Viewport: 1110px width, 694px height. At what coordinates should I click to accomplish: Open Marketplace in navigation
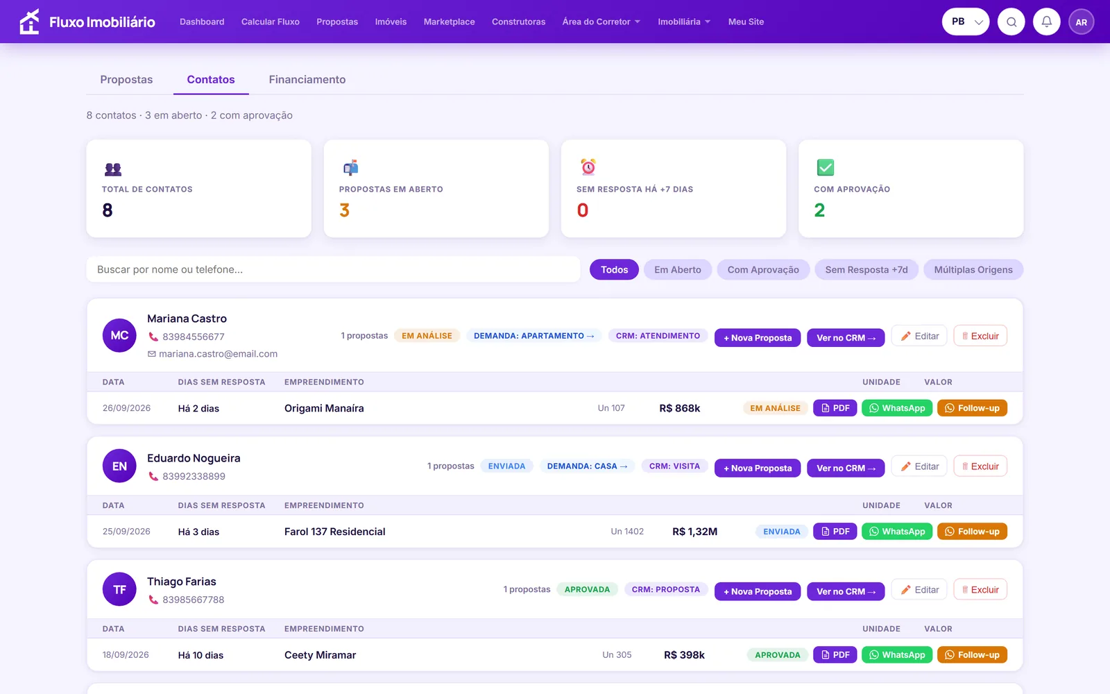tap(450, 22)
